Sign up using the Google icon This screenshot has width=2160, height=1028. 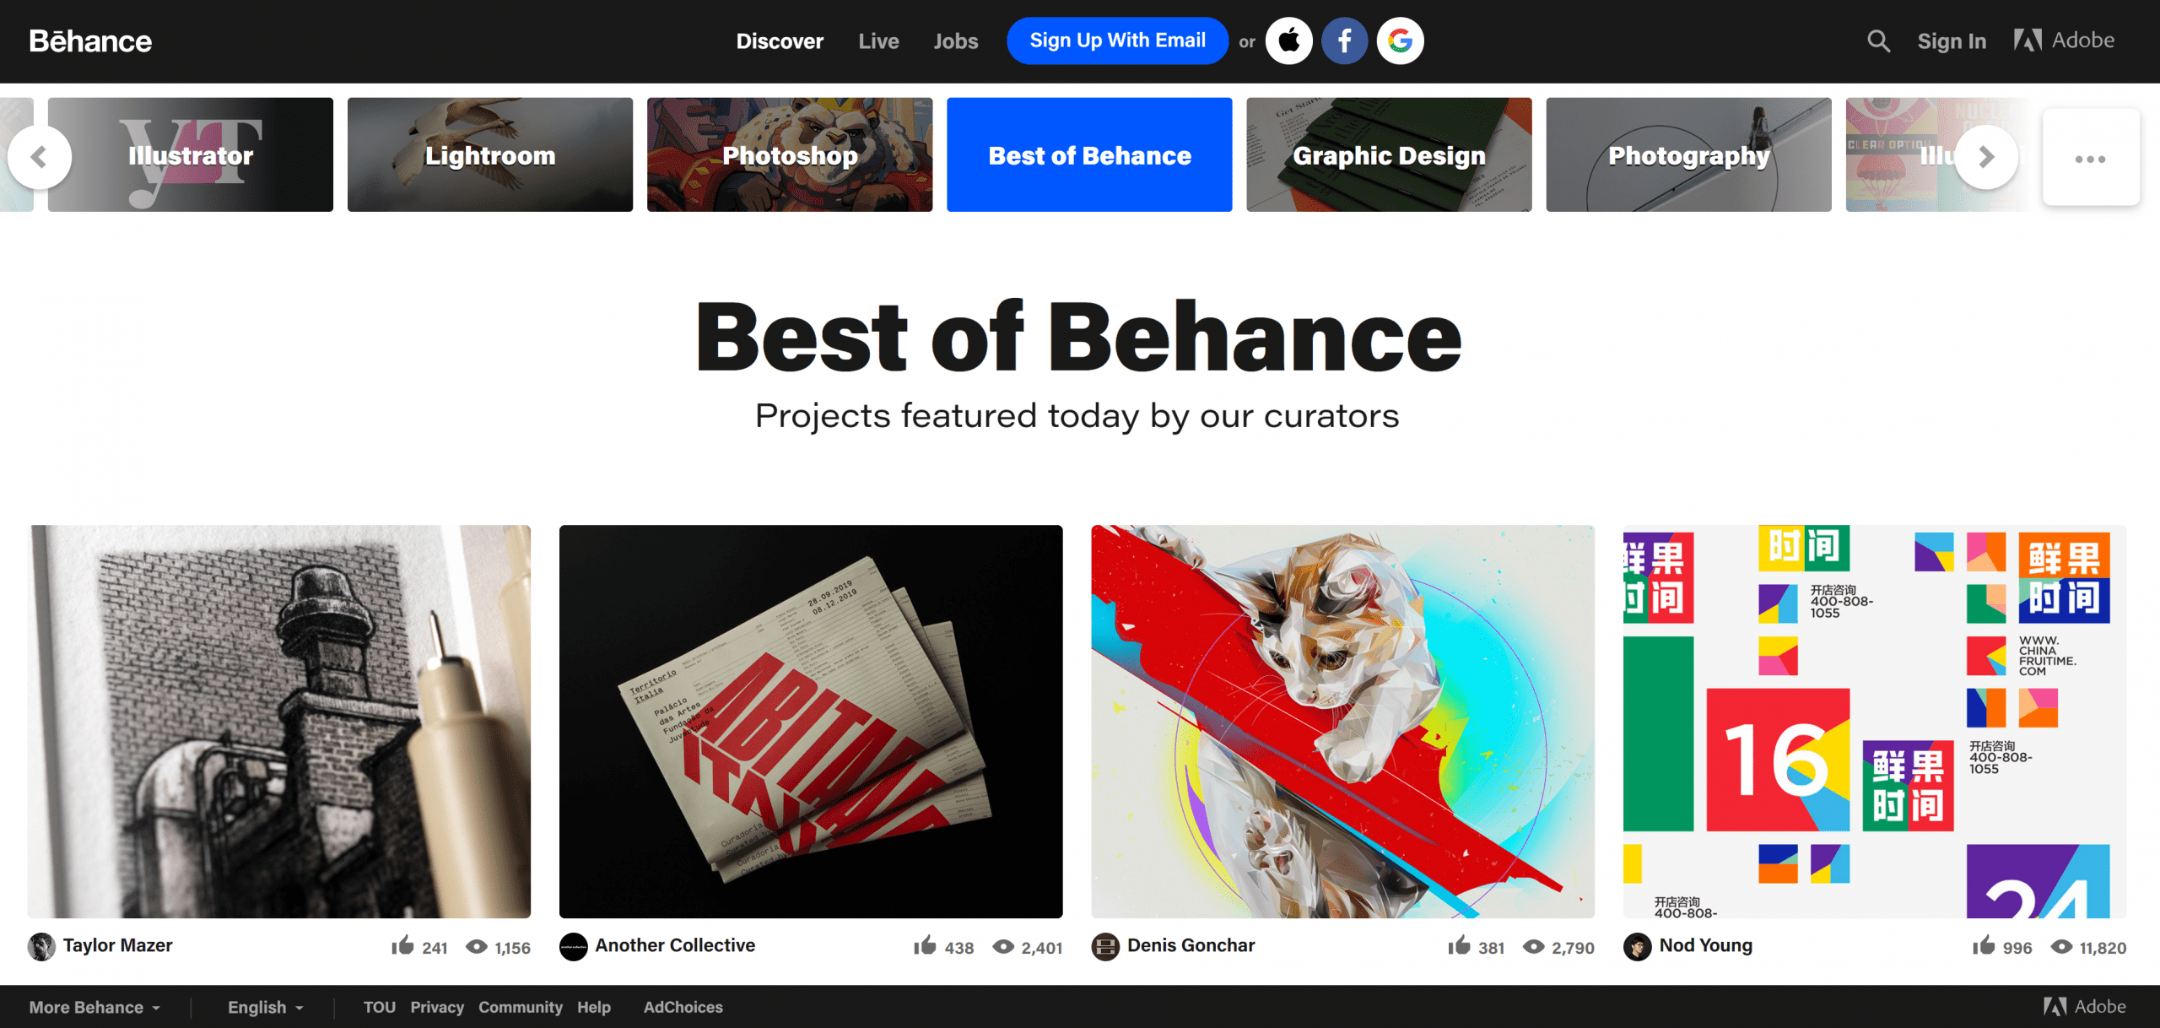point(1400,41)
